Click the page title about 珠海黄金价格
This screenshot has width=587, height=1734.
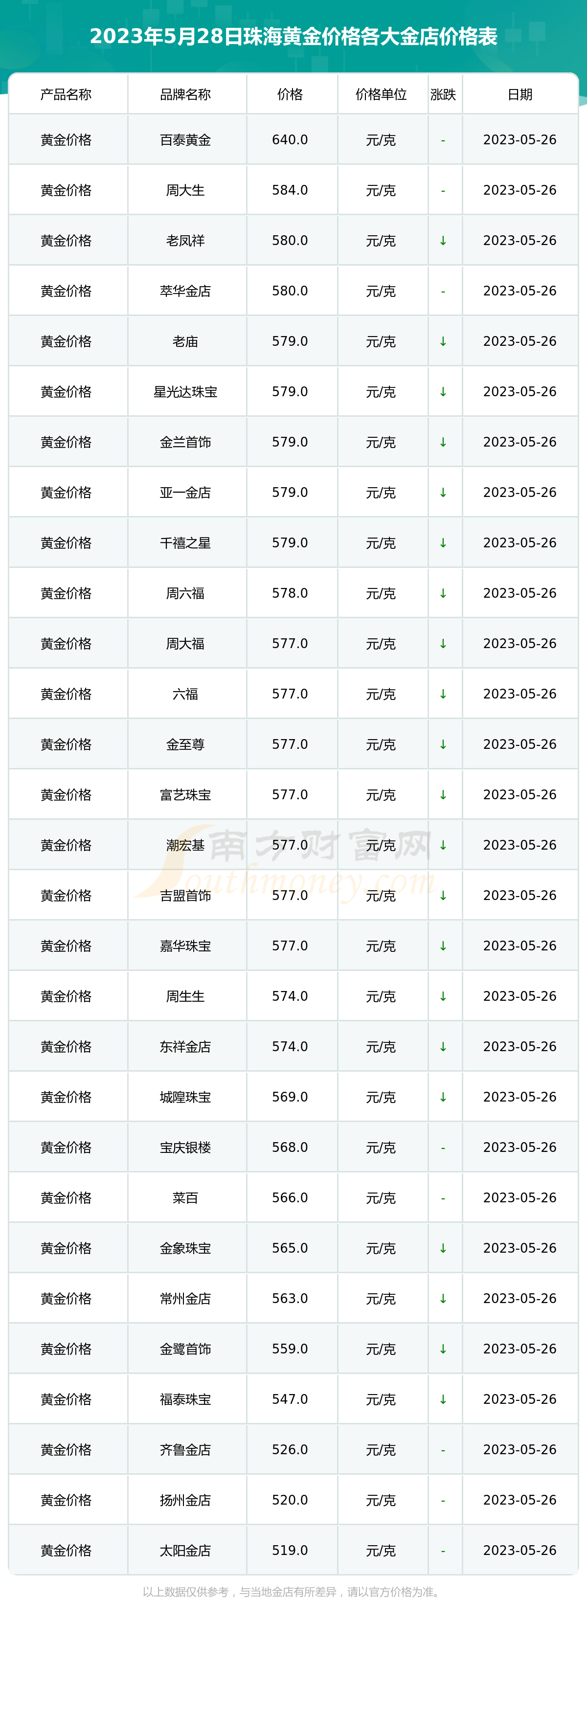[293, 36]
